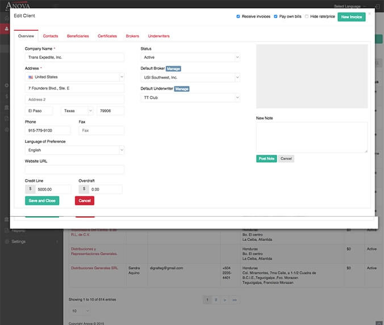
Task: Uncheck the Receive invoices checkbox
Action: [239, 17]
